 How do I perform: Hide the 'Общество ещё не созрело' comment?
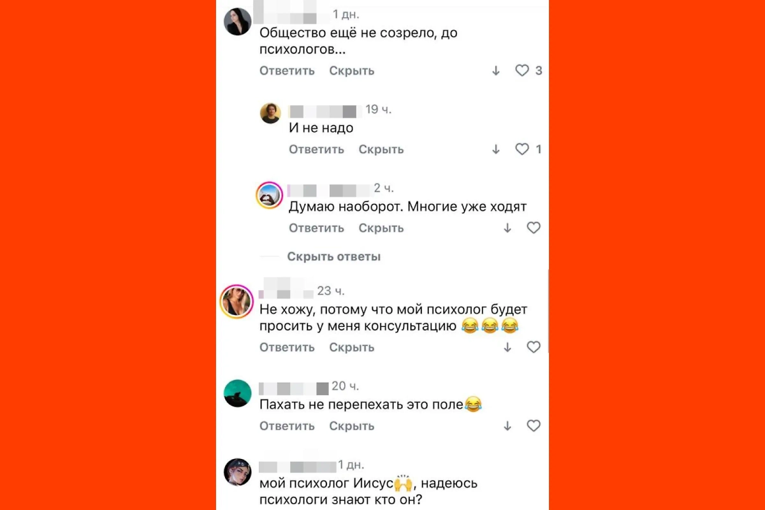coord(352,71)
